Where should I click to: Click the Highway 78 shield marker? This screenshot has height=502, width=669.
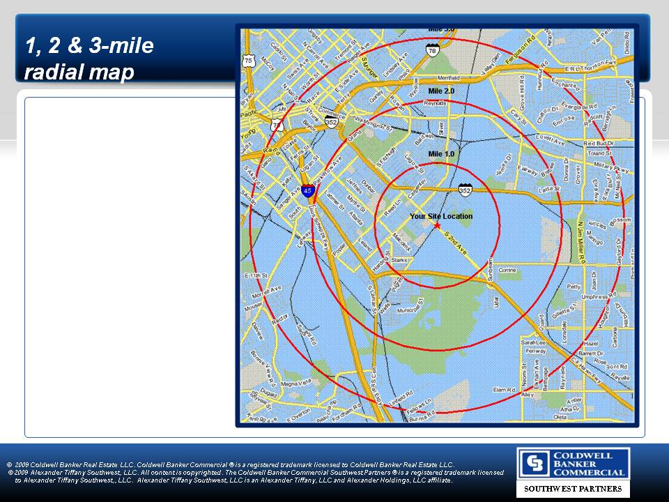coord(433,50)
